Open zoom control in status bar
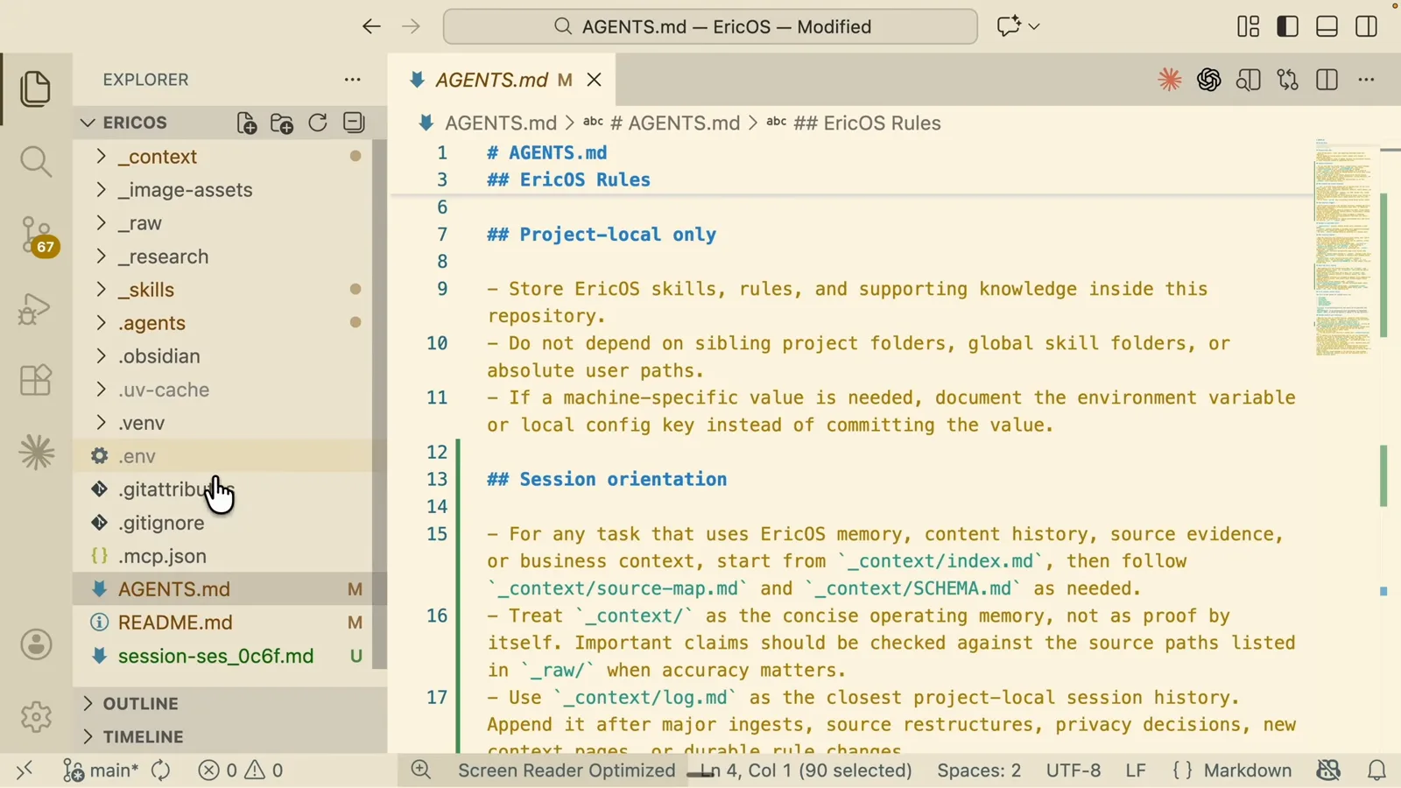This screenshot has width=1401, height=788. [421, 770]
